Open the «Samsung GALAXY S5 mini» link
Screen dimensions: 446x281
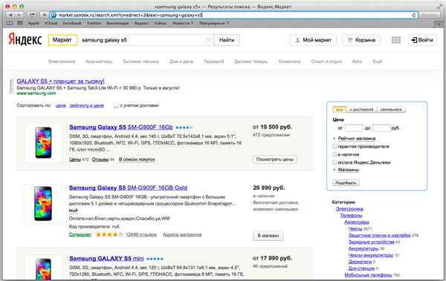(106, 259)
